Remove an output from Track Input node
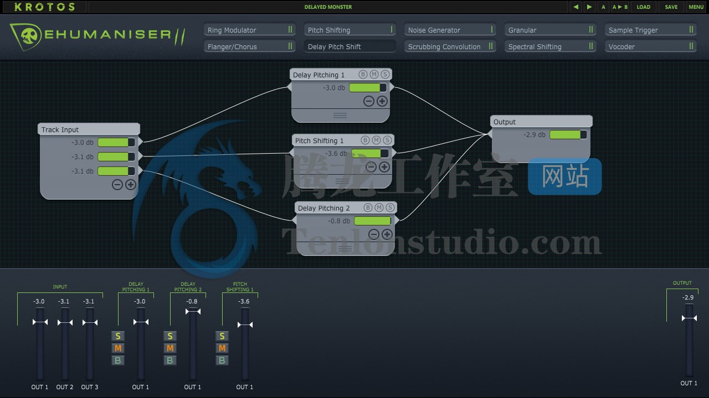The image size is (709, 398). [x=117, y=185]
